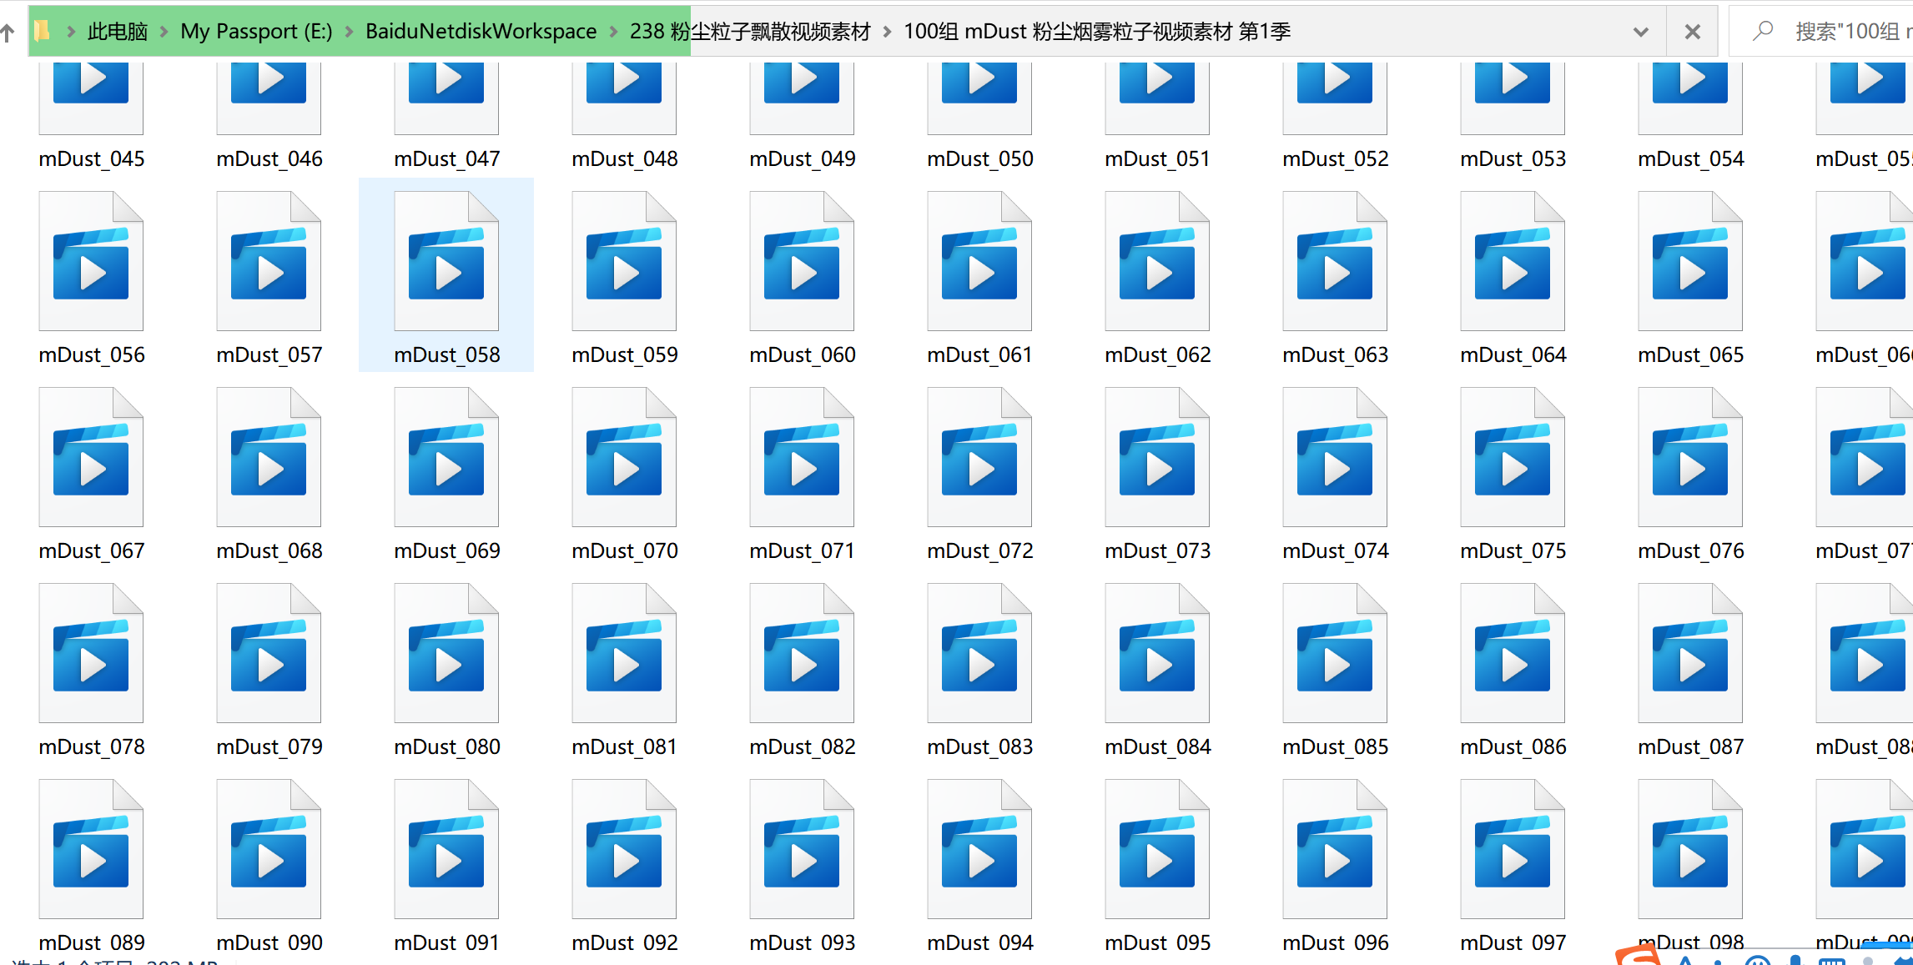1913x965 pixels.
Task: Navigate to BaiduNetdiskWorkspace breadcrumb
Action: 481,32
